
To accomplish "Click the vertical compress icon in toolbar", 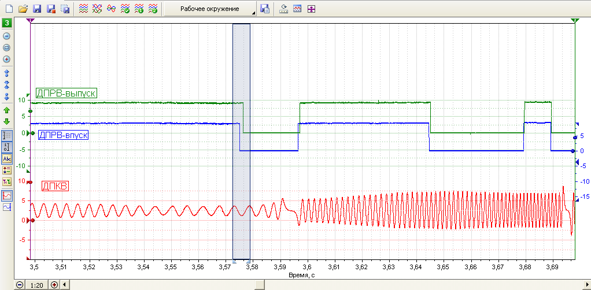I will point(311,9).
